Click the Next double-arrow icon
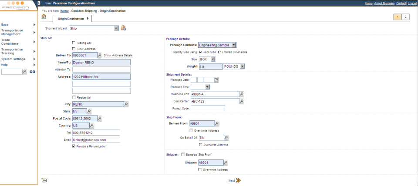418x186 pixels. (x=238, y=180)
